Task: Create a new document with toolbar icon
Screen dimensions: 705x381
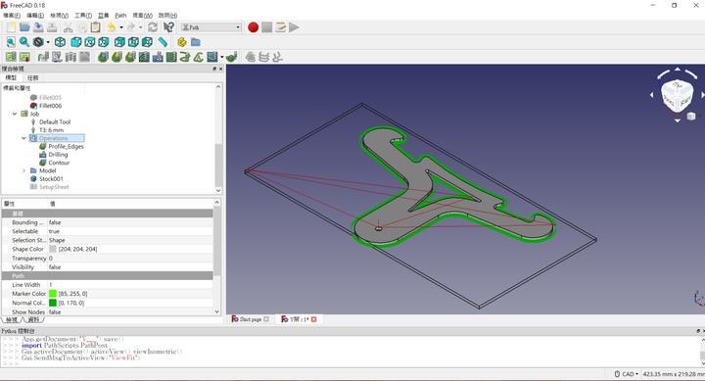Action: 11,27
